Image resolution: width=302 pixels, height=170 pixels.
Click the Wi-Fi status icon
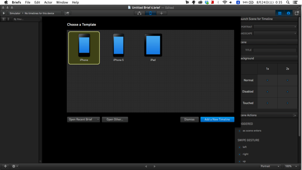click(225, 2)
